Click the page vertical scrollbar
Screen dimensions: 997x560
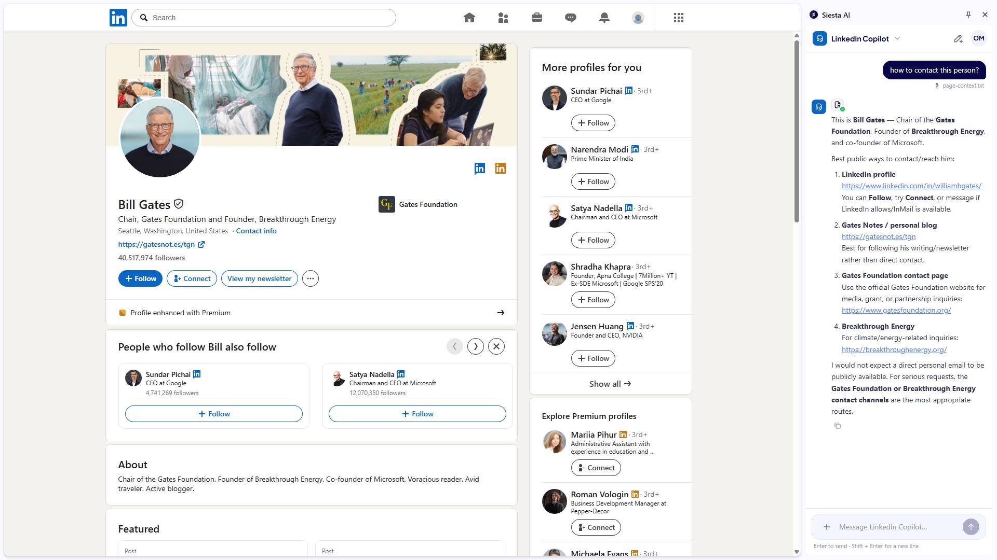coord(797,131)
